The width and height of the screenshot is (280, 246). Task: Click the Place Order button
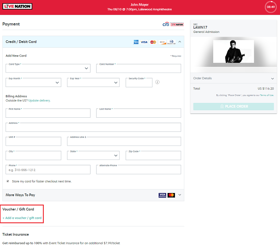click(234, 106)
